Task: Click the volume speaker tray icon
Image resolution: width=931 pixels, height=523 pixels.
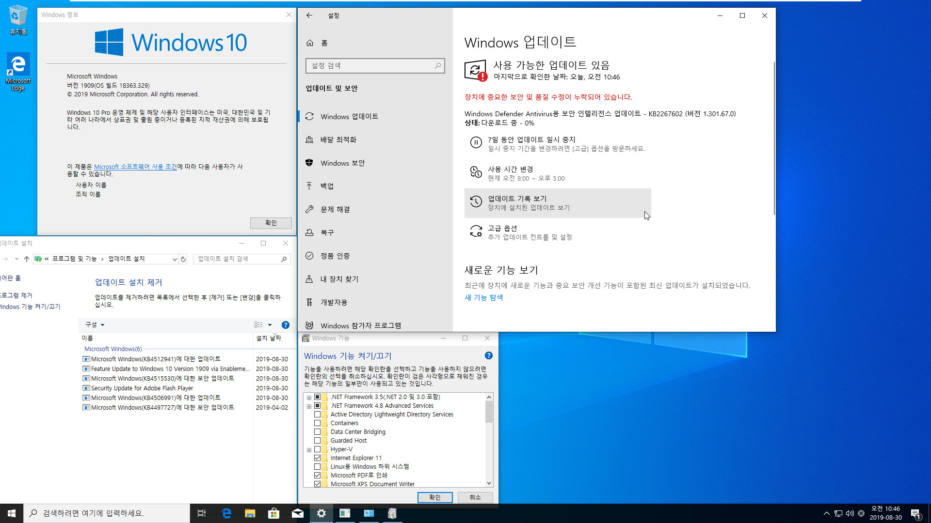Action: coord(850,513)
